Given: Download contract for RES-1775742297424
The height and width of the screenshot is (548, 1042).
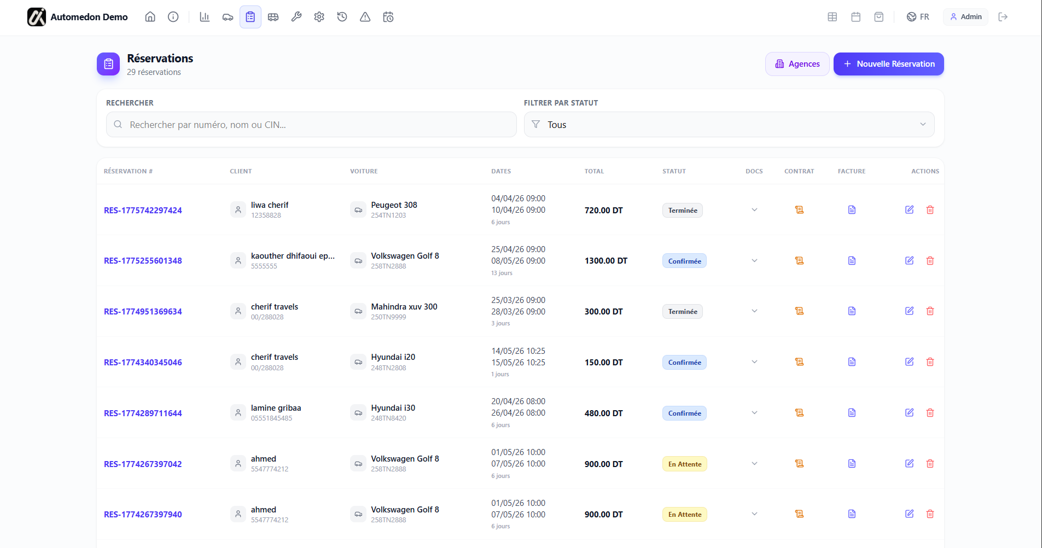Looking at the screenshot, I should pyautogui.click(x=799, y=209).
